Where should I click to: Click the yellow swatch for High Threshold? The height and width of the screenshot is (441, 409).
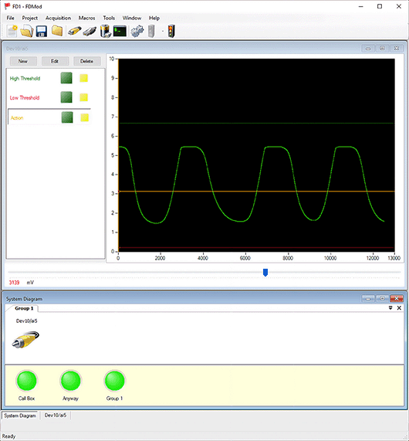83,78
